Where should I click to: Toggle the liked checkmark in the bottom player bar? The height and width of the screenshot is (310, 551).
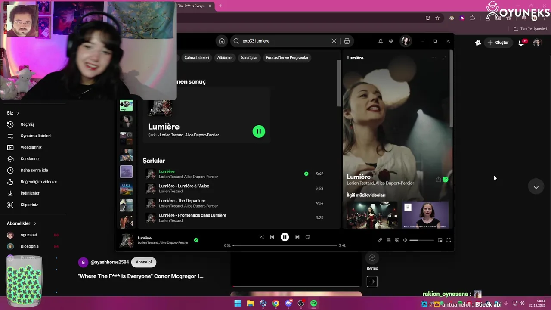click(196, 240)
